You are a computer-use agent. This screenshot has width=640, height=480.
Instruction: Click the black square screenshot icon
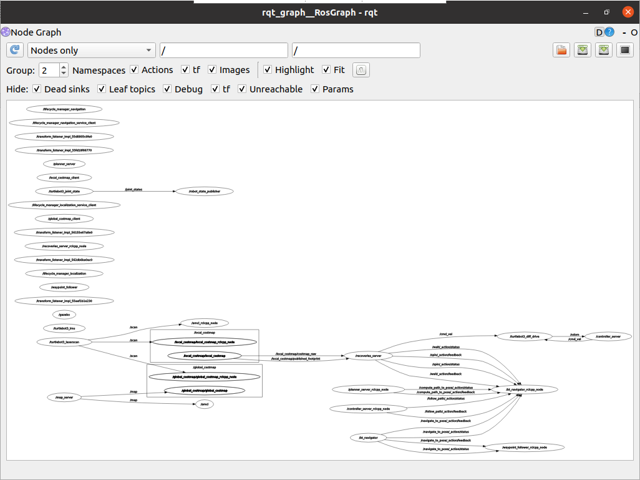624,50
